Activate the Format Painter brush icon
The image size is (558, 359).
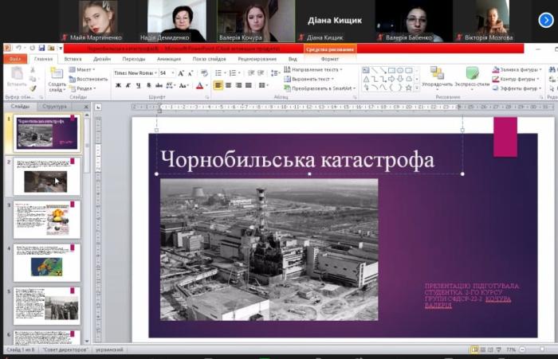pos(33,88)
